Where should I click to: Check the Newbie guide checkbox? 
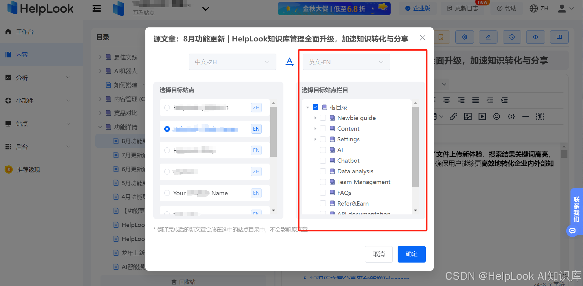323,118
